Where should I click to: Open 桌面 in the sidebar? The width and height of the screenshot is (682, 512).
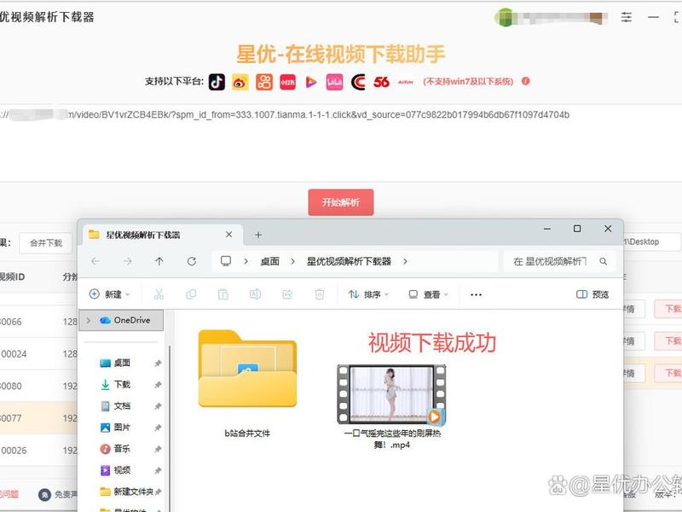coord(122,363)
